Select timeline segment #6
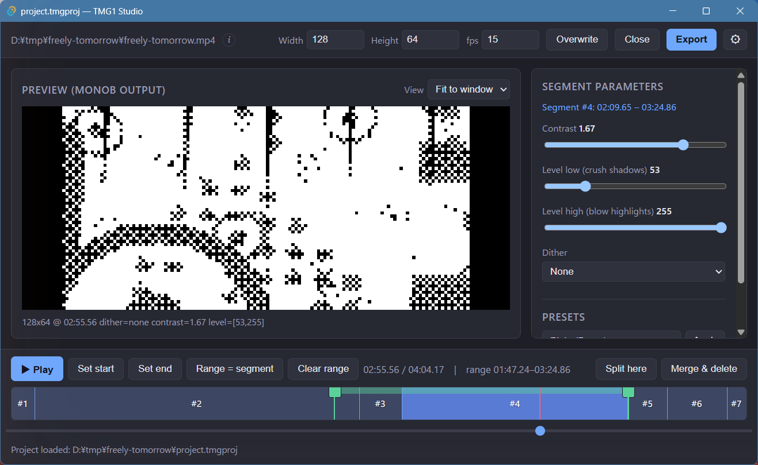This screenshot has height=465, width=758. point(697,403)
